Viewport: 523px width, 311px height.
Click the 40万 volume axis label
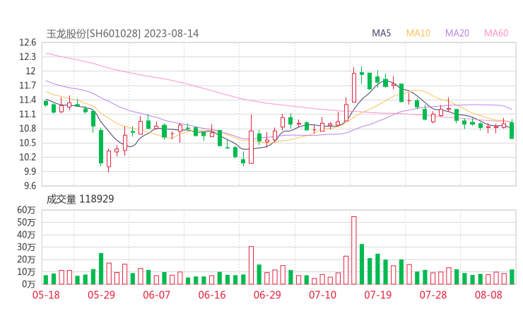click(26, 235)
